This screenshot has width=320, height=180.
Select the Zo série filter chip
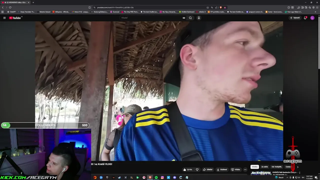tap(264, 167)
